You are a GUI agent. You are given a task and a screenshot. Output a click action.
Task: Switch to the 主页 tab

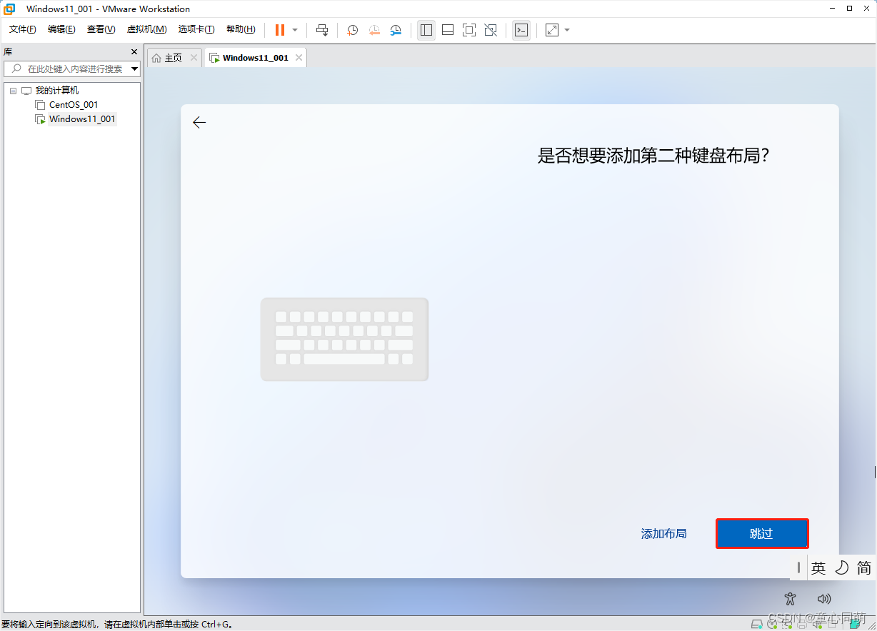click(174, 57)
